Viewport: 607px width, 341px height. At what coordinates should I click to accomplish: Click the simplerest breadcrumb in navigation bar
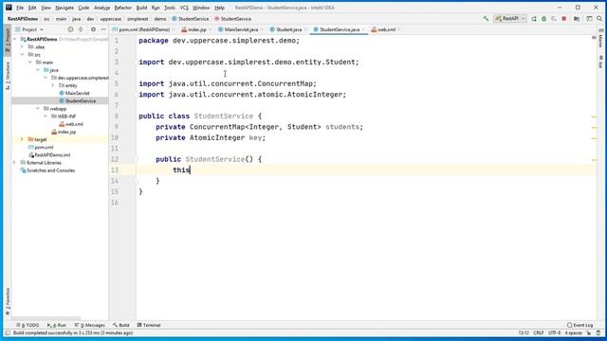pos(138,19)
